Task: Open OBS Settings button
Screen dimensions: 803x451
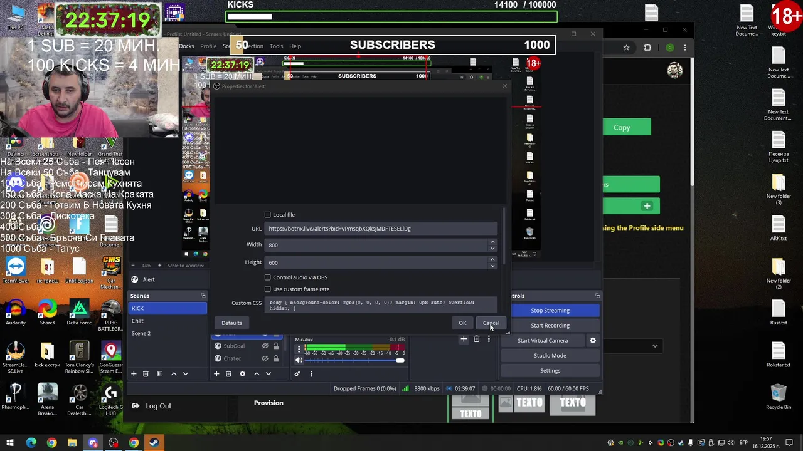Action: tap(550, 371)
